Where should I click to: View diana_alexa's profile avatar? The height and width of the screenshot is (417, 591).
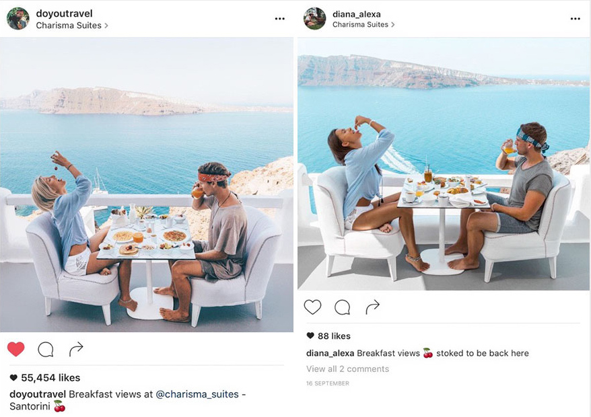click(314, 18)
